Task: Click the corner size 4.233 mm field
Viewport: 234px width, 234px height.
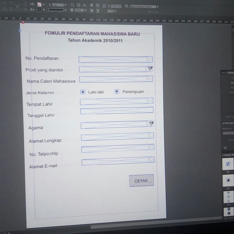Action: pos(116,6)
